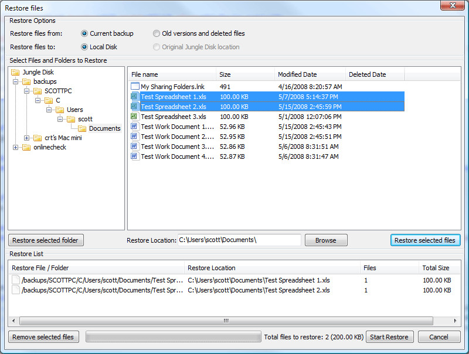469x354 pixels.
Task: Click the Restore List horizontal scrollbar thumb
Action: 226,321
